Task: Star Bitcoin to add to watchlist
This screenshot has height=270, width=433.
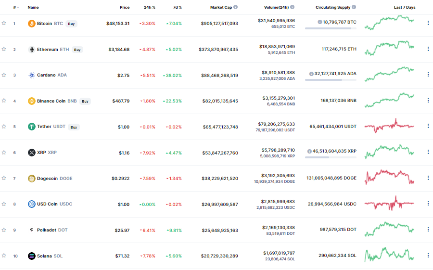Action: pyautogui.click(x=4, y=23)
